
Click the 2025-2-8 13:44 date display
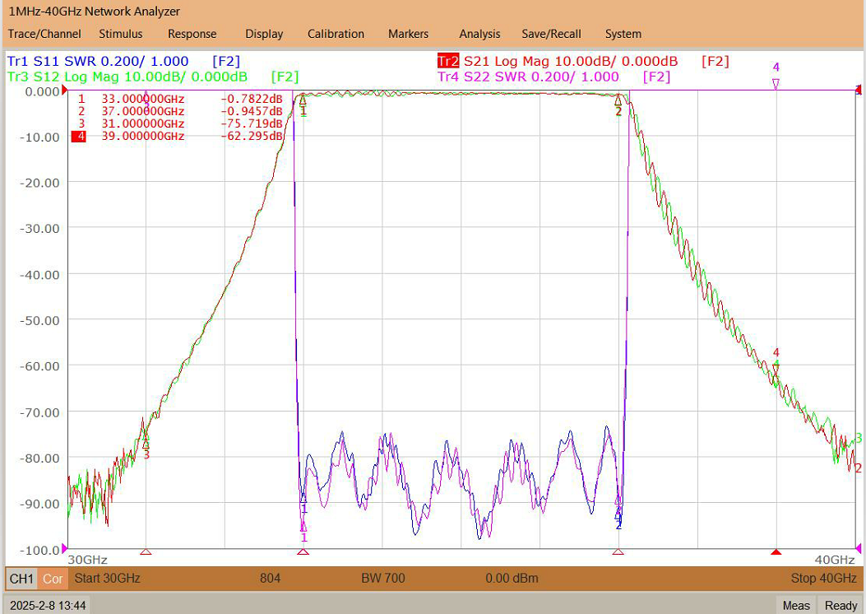(48, 606)
